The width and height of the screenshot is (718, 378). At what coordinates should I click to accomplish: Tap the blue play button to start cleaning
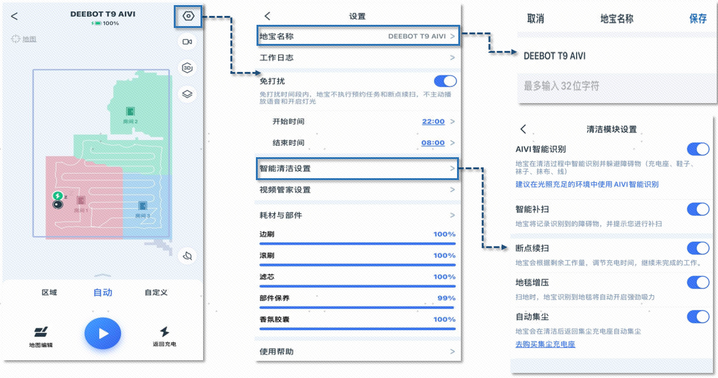pyautogui.click(x=102, y=333)
